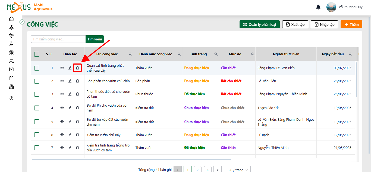Edit task "Kiểm tra vườn chú Bảy"
Viewport: 371px width, 172px height.
coord(70,135)
